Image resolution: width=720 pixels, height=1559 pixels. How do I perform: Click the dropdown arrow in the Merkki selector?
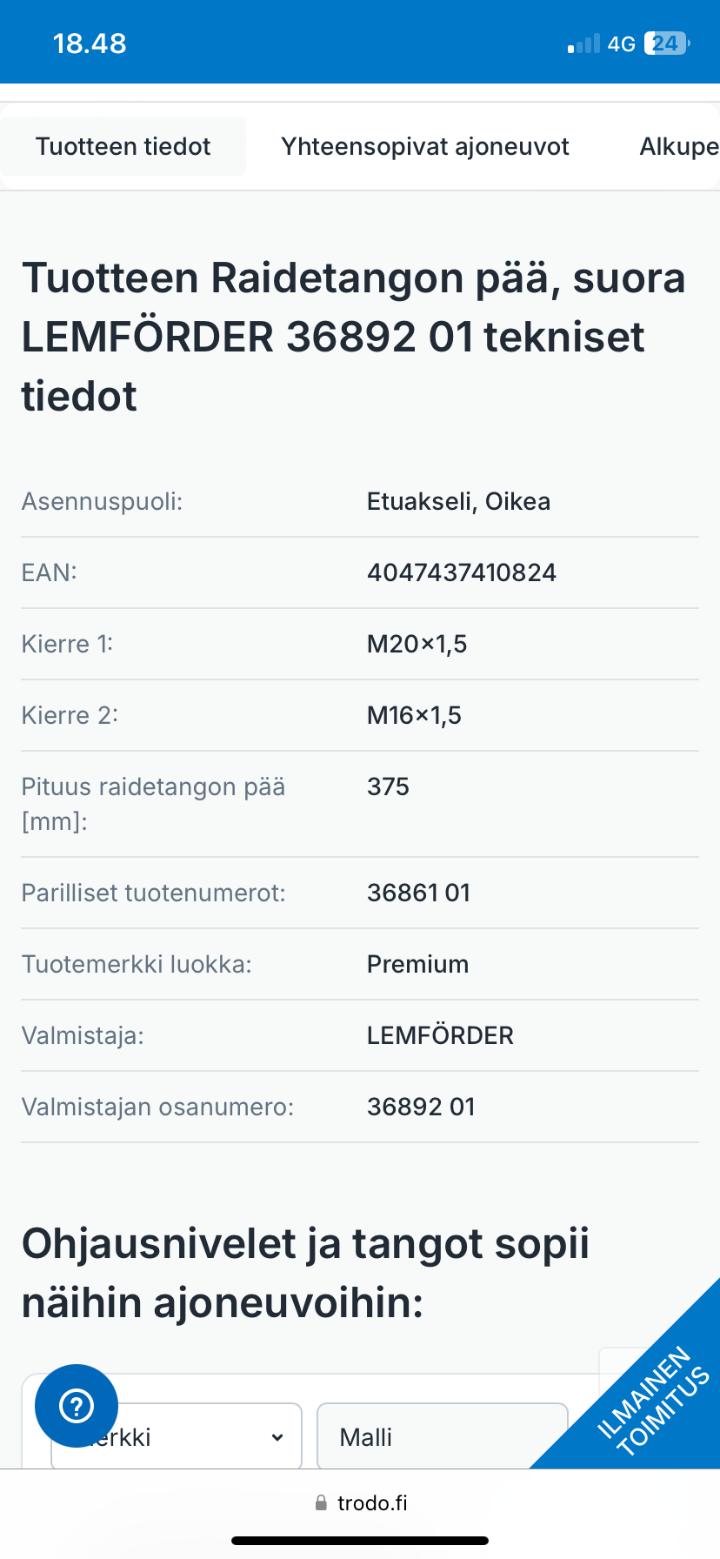coord(277,1437)
